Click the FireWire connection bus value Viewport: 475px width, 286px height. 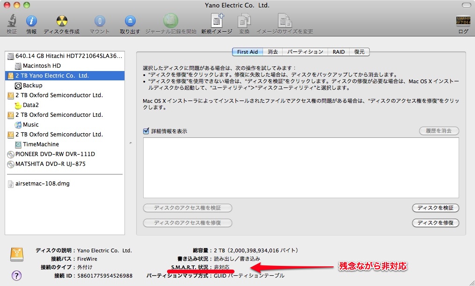pyautogui.click(x=87, y=259)
